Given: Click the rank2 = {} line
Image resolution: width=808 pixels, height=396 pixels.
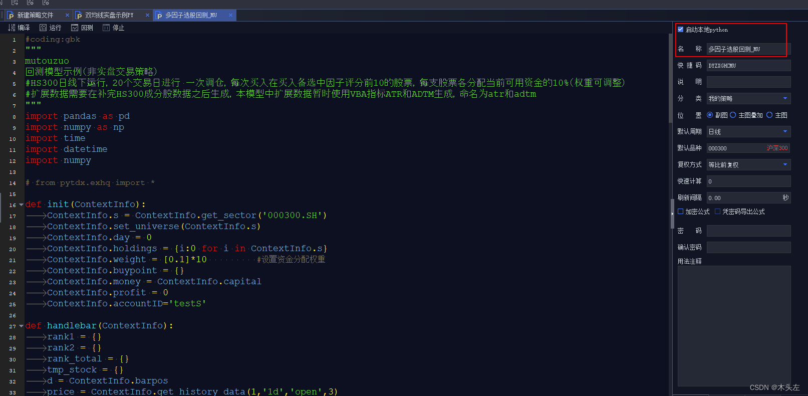Looking at the screenshot, I should (x=74, y=348).
